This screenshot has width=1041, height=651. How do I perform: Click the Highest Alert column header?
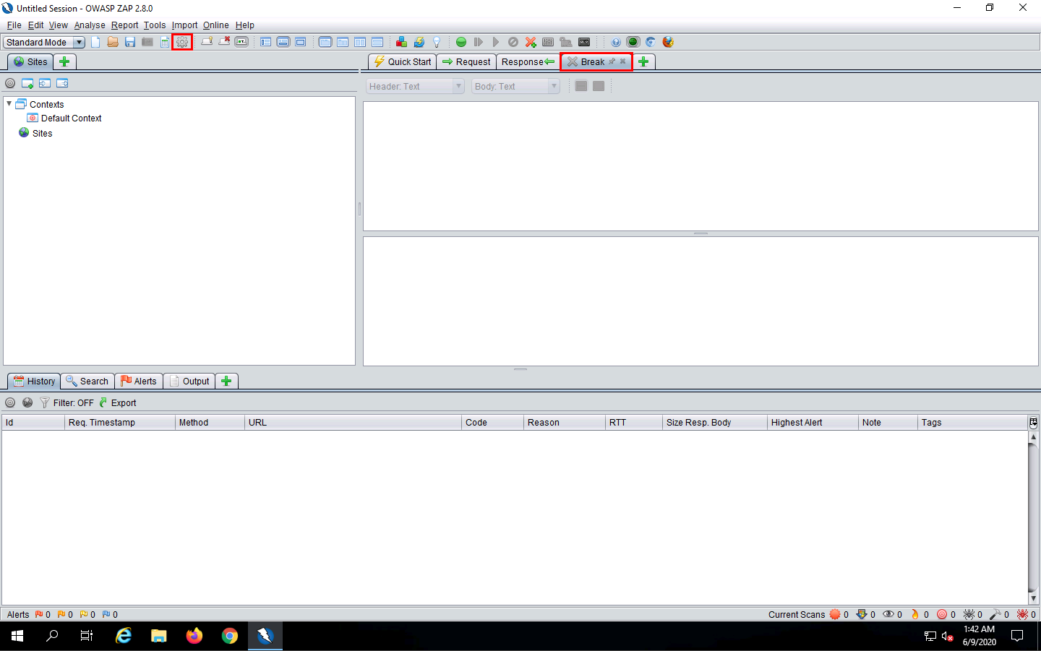[x=813, y=422]
